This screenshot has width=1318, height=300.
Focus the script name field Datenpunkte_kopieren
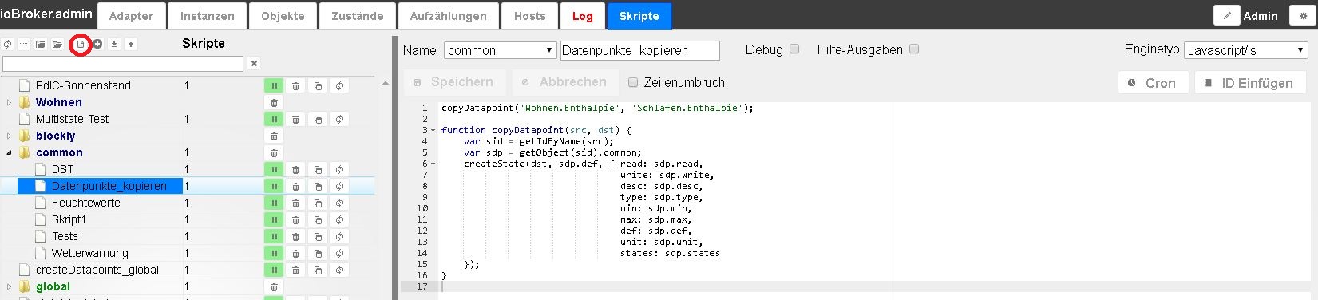(639, 50)
